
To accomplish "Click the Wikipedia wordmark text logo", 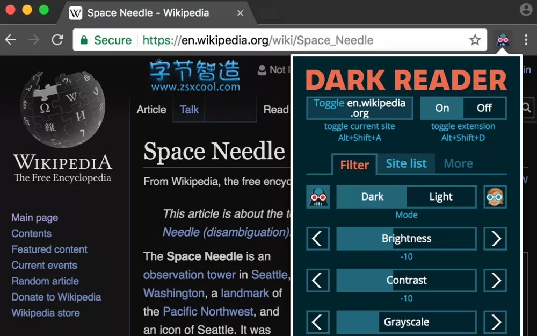I will (63, 162).
